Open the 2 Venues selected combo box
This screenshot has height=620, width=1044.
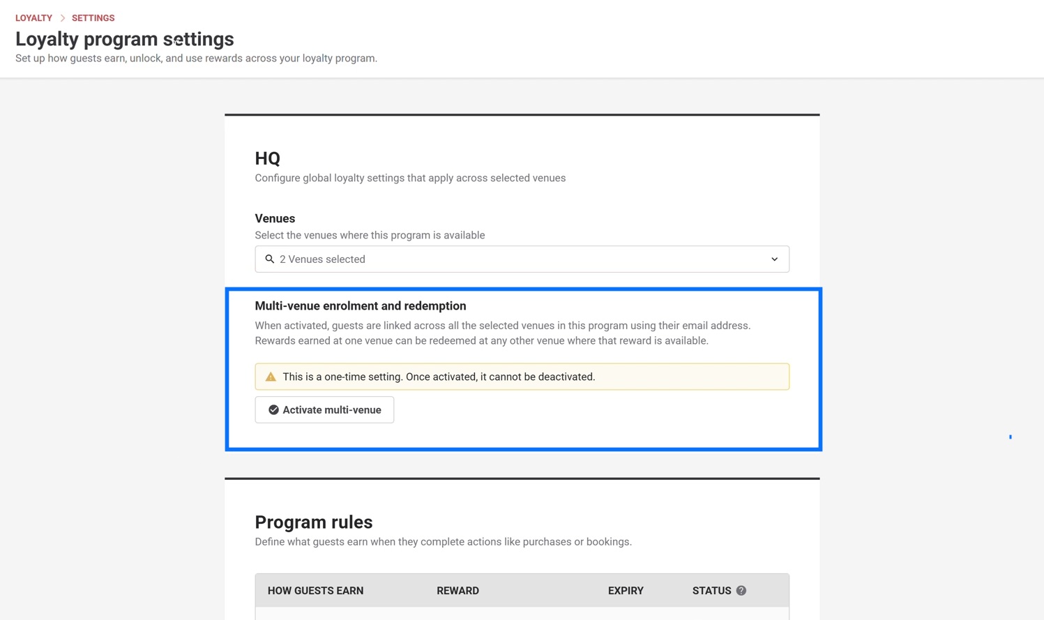(522, 259)
